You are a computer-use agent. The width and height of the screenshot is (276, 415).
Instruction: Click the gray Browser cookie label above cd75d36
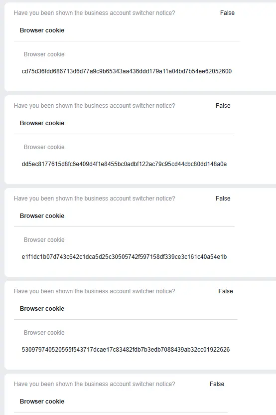point(44,54)
